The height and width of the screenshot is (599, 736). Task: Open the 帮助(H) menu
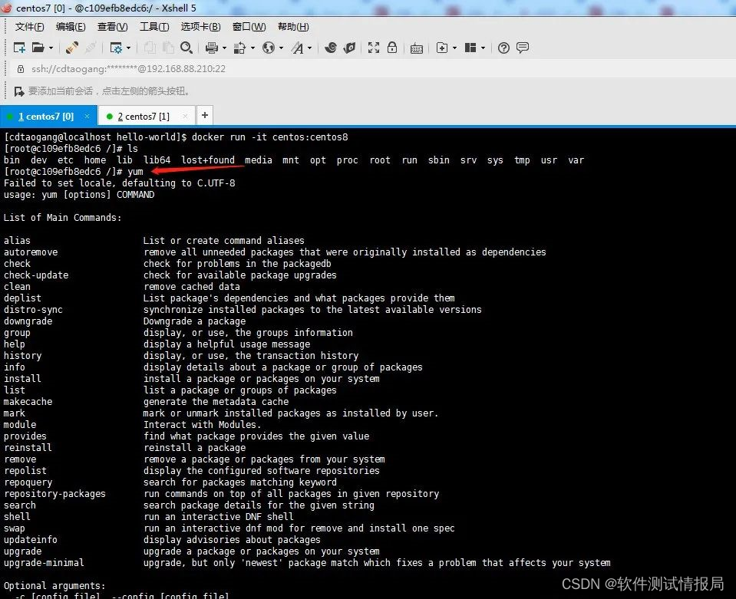293,27
